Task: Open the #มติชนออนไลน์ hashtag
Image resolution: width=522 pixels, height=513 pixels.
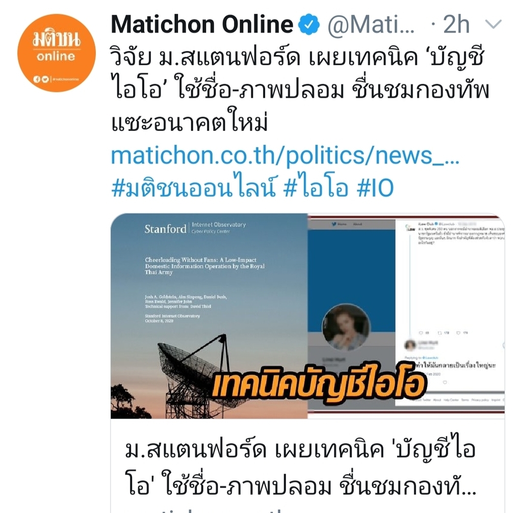Action: click(x=193, y=188)
